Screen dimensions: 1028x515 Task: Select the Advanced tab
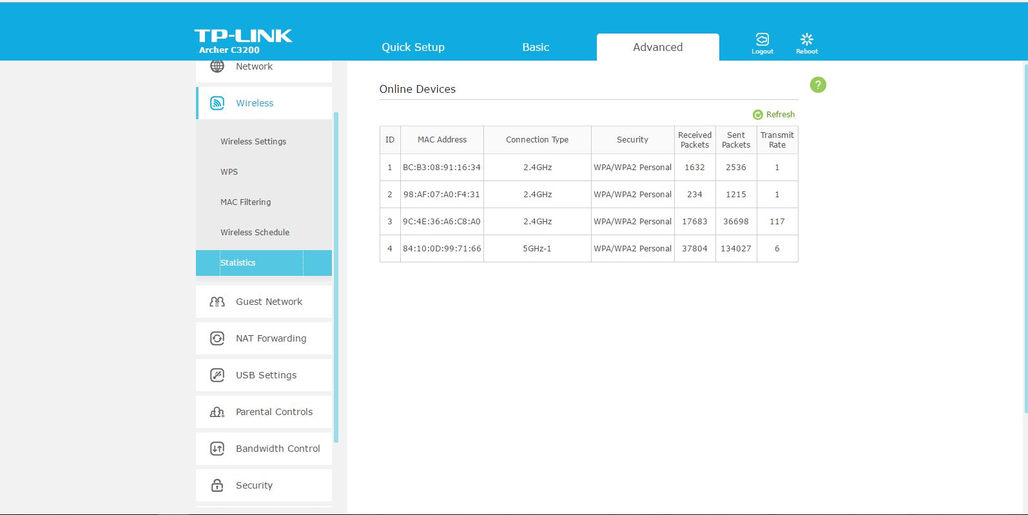658,47
